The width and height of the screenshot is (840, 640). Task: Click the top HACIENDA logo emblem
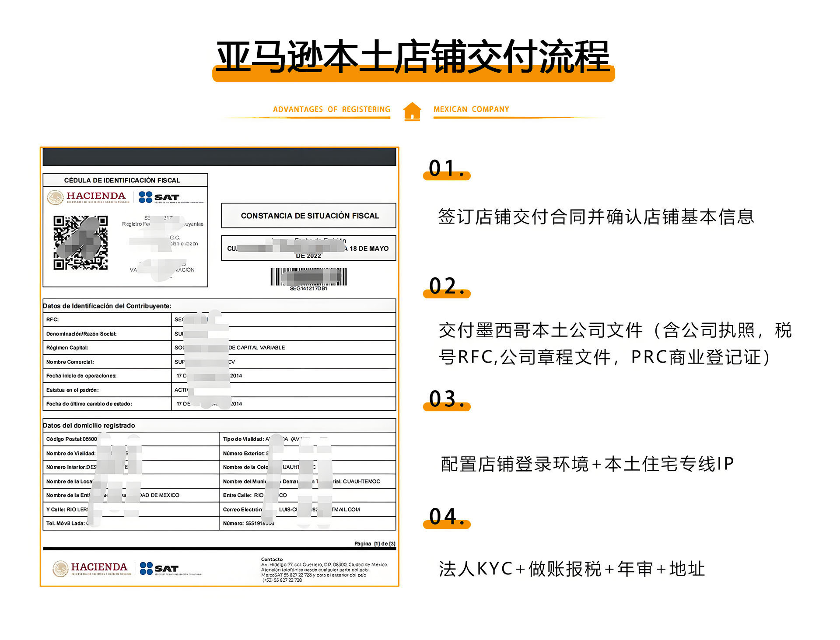[x=56, y=197]
